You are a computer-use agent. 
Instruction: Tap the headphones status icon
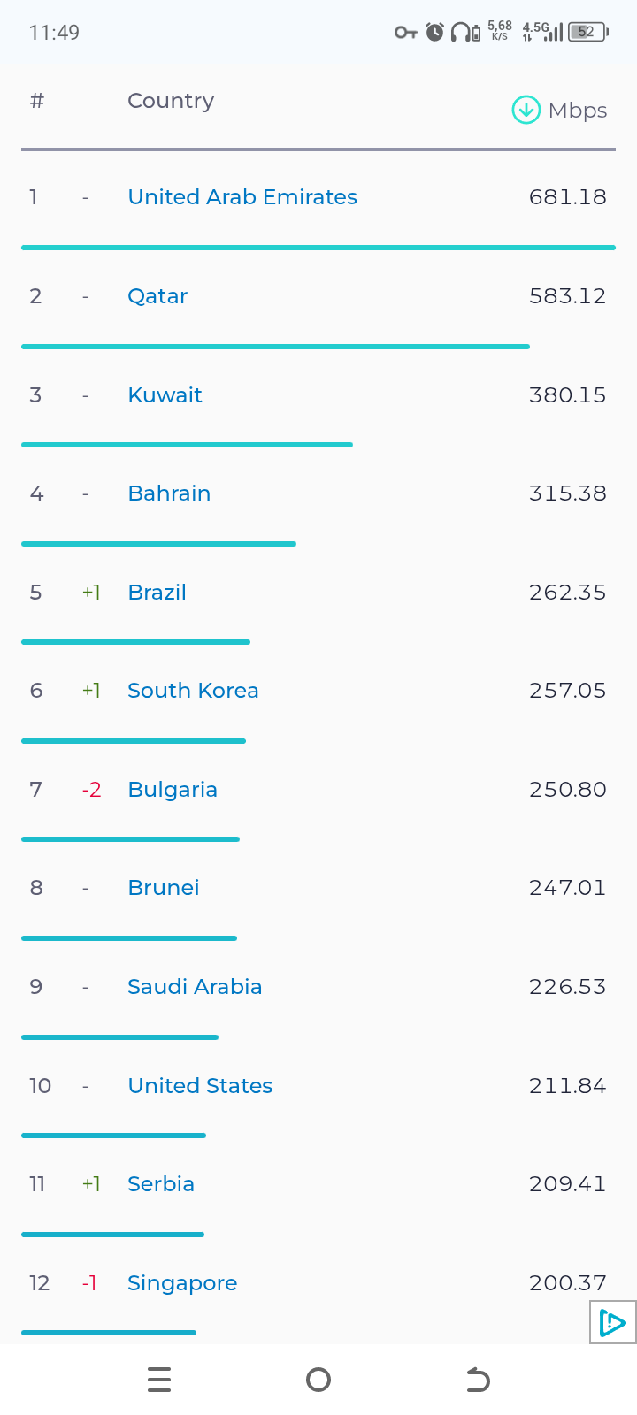tap(461, 33)
